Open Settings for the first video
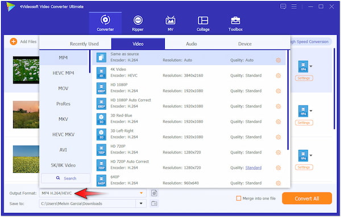341x217 pixels. tap(304, 78)
